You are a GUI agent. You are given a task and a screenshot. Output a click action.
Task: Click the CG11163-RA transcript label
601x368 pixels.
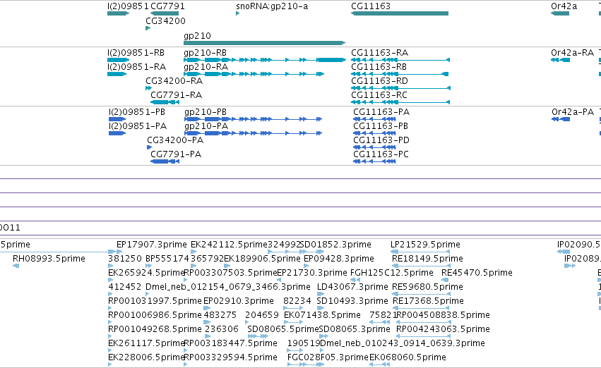[379, 52]
